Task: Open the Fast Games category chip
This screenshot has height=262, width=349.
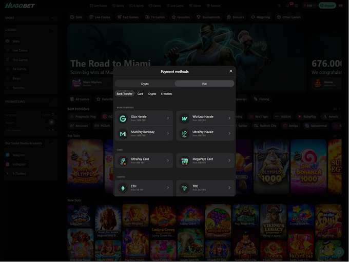Action: tap(128, 17)
